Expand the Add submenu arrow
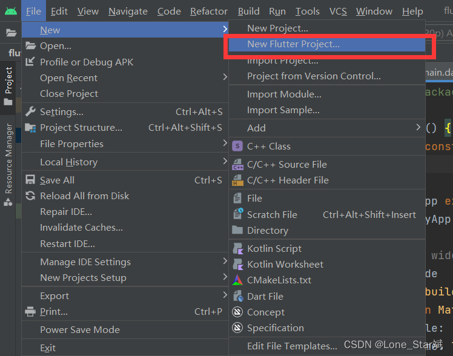Viewport: 453px width, 356px height. click(x=418, y=127)
